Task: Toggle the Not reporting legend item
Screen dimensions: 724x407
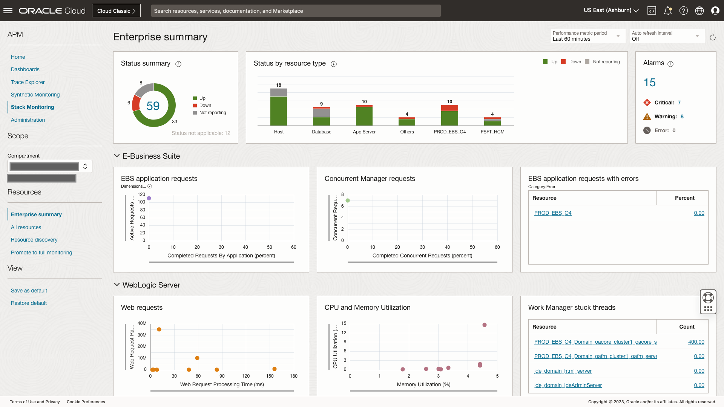Action: tap(602, 61)
